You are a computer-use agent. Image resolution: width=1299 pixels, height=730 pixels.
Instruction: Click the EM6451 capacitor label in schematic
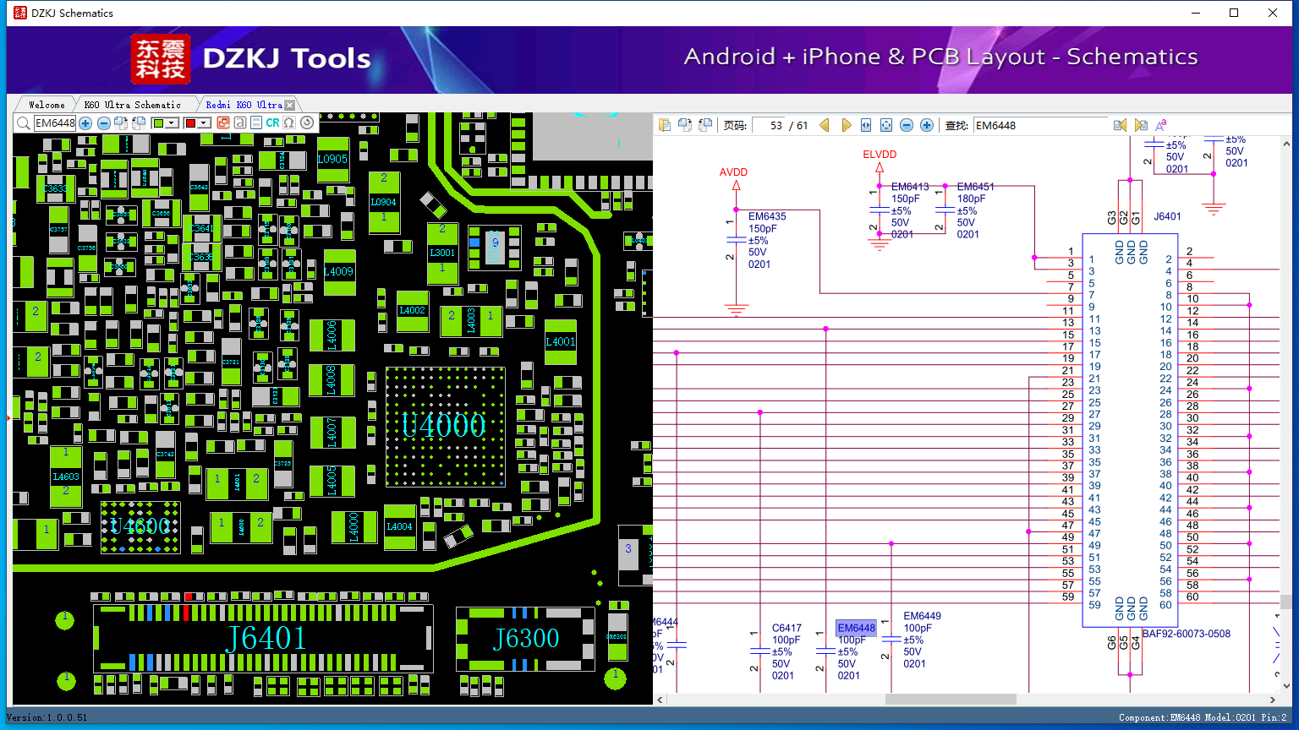[976, 187]
